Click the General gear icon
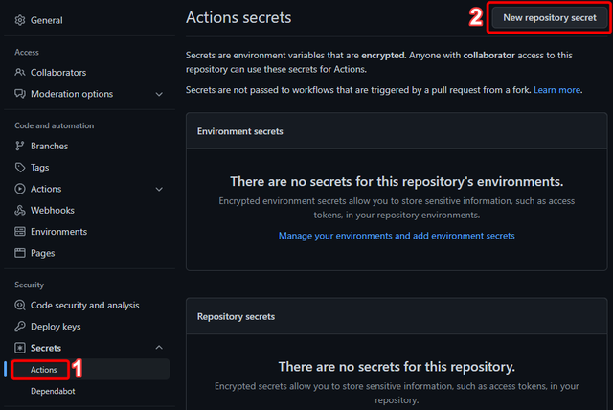The height and width of the screenshot is (410, 613). (20, 20)
